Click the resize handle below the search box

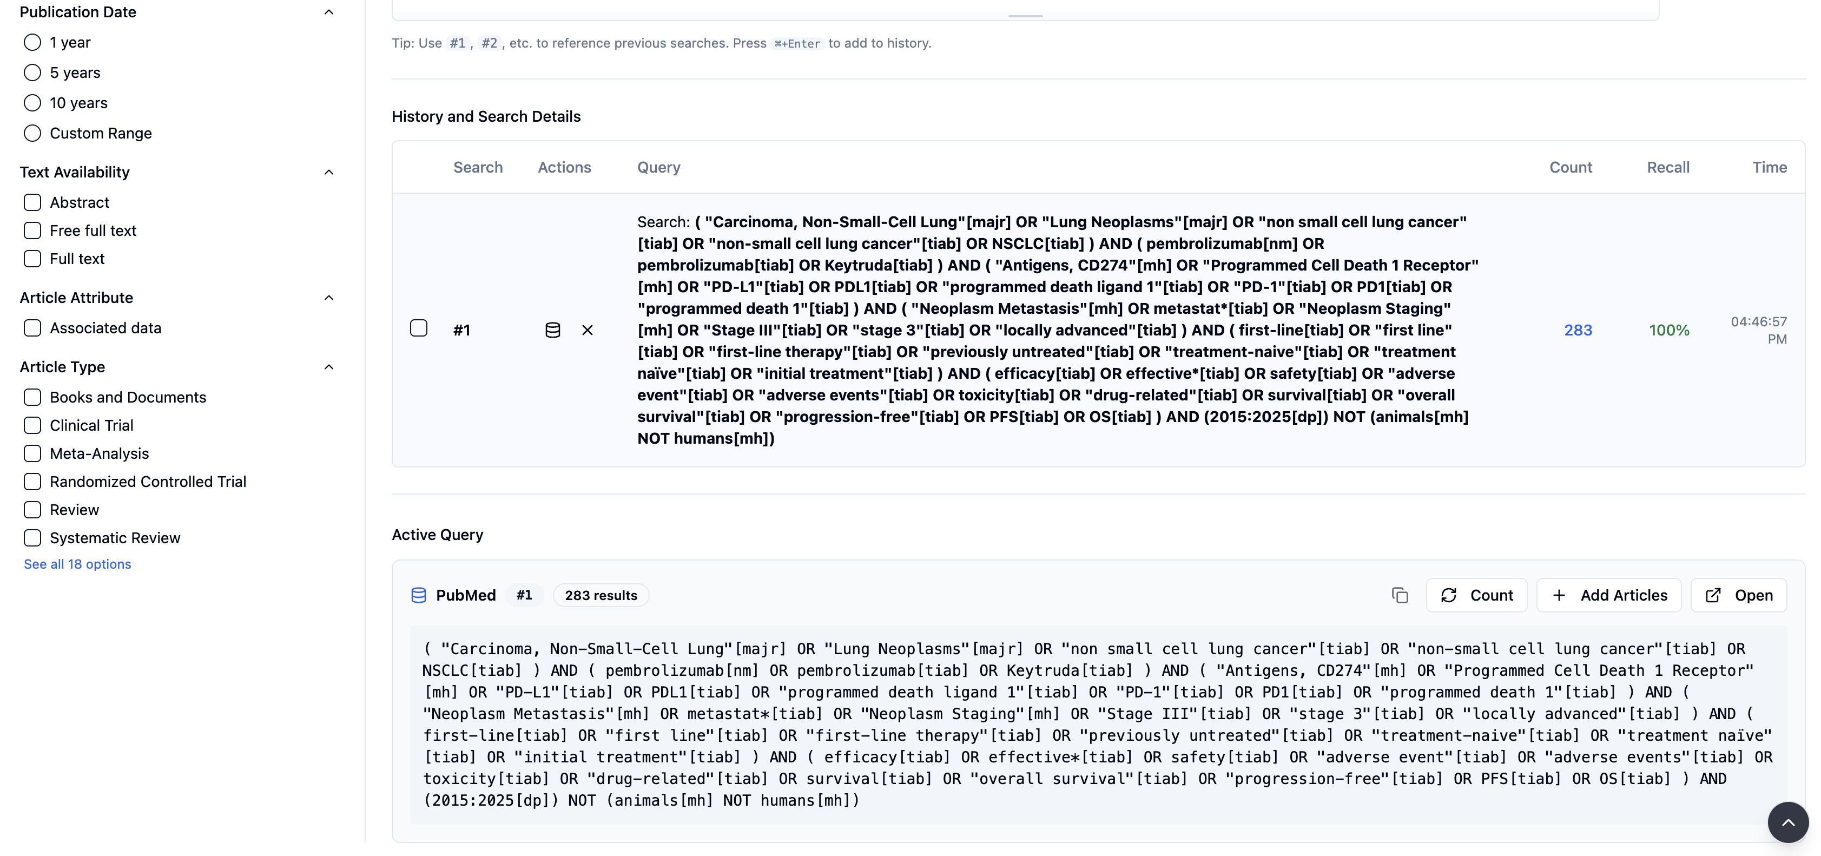1025,16
